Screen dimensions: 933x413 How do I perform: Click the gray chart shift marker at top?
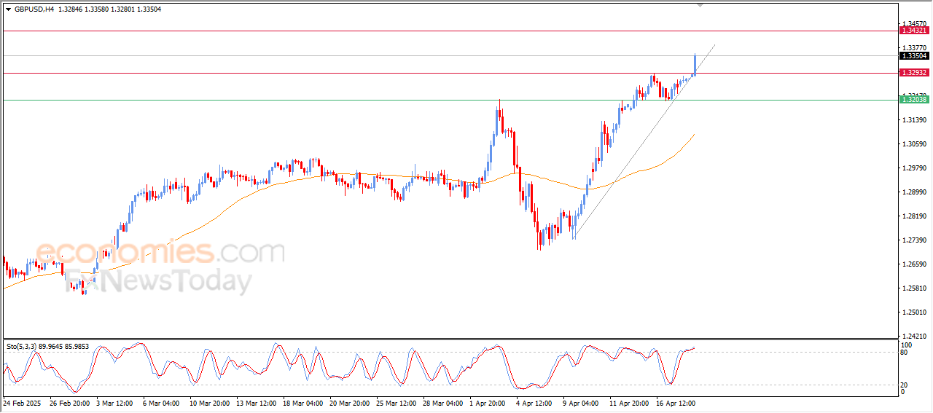click(700, 5)
